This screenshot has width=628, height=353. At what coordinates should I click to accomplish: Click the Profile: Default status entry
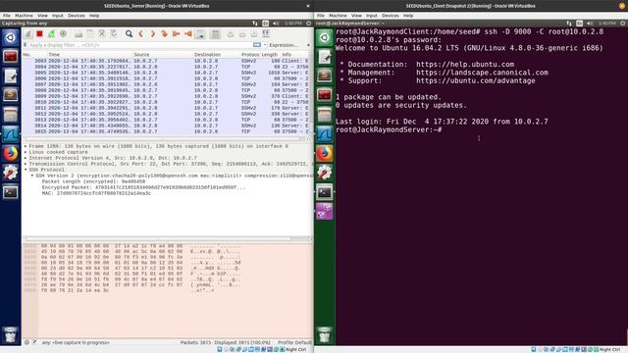(294, 342)
